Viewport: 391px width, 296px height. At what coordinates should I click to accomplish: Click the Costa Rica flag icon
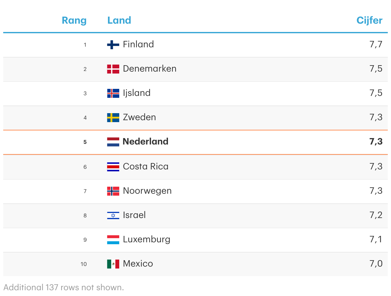click(113, 167)
